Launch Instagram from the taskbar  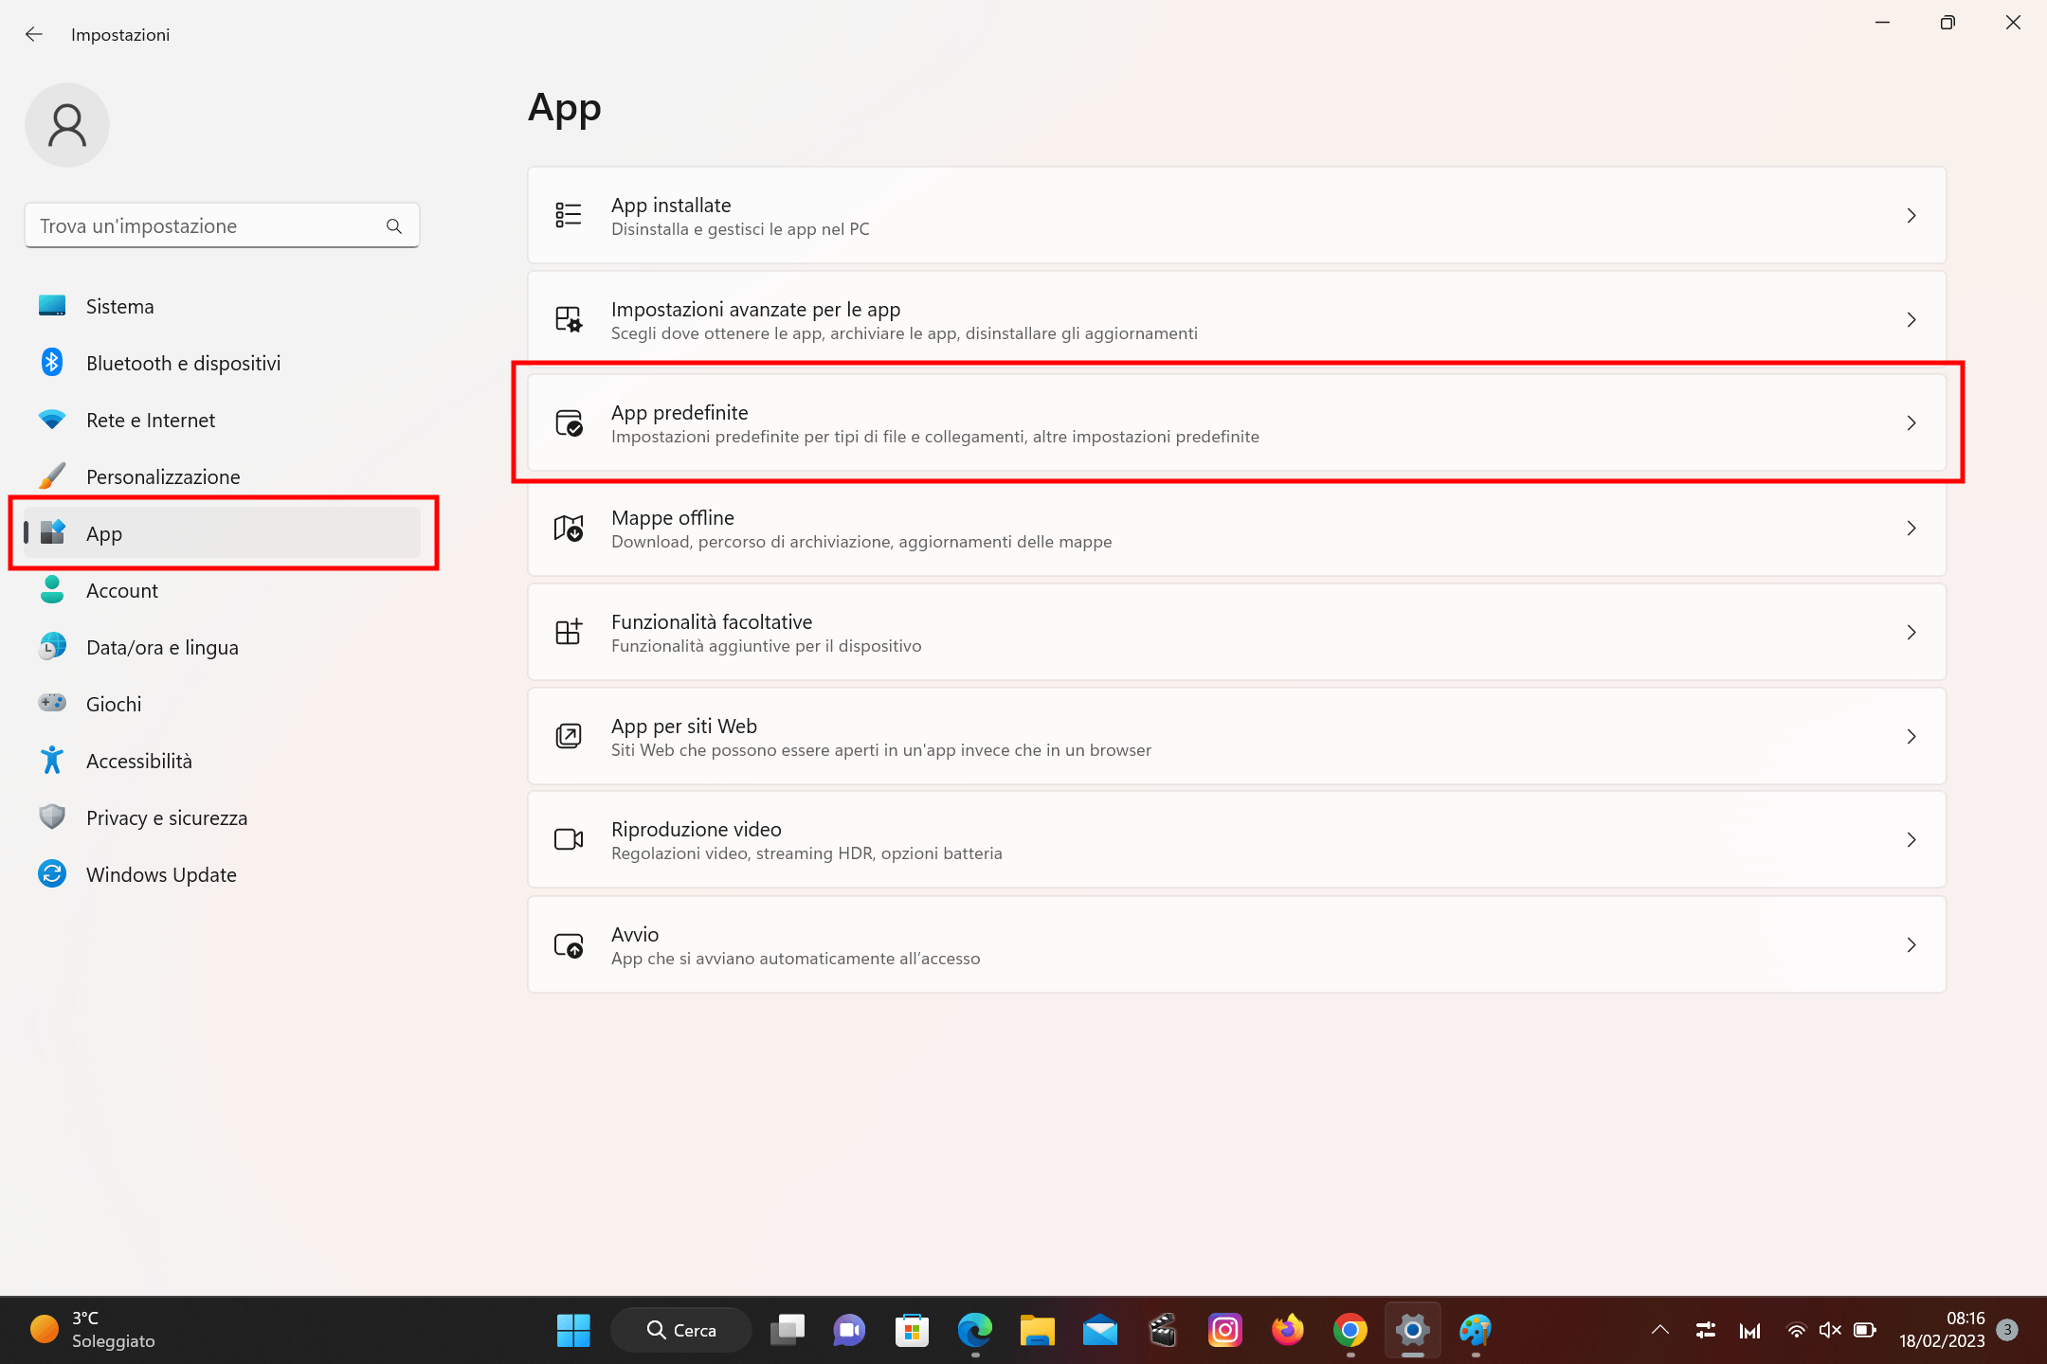(x=1224, y=1330)
